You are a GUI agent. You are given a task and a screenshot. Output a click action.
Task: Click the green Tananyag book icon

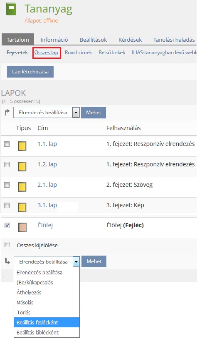click(11, 9)
